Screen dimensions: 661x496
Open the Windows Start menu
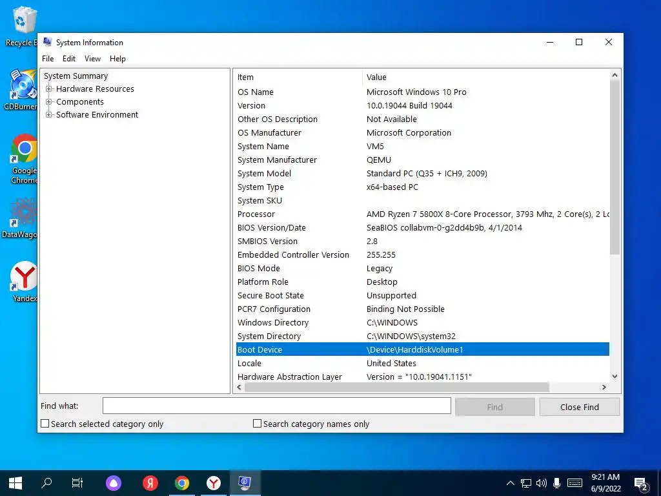pos(15,483)
